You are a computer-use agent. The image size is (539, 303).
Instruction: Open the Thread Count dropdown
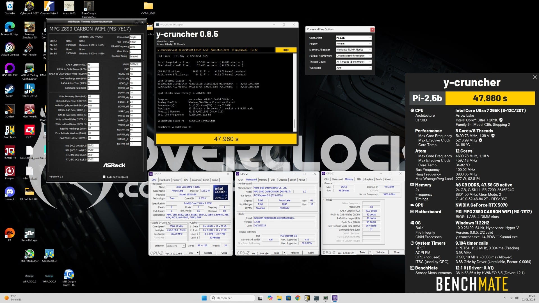[353, 62]
